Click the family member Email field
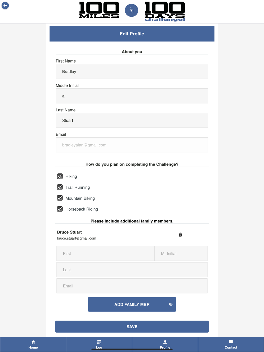Image resolution: width=264 pixels, height=352 pixels. (132, 286)
